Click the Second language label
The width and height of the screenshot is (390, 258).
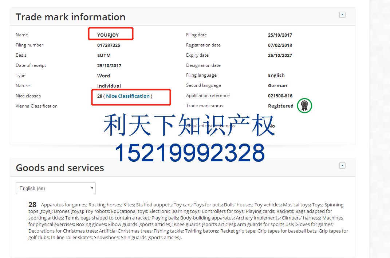204,85
